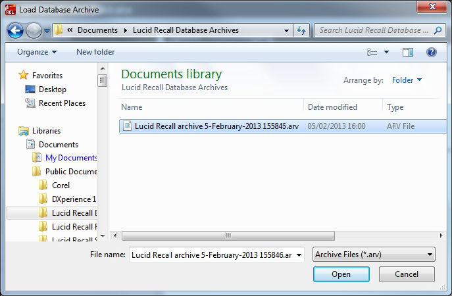Click the Recent Places icon
Screen dimensions: 452x296
point(30,103)
